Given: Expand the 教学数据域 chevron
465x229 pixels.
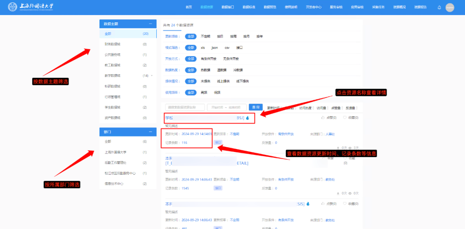Looking at the screenshot, I should 152,76.
